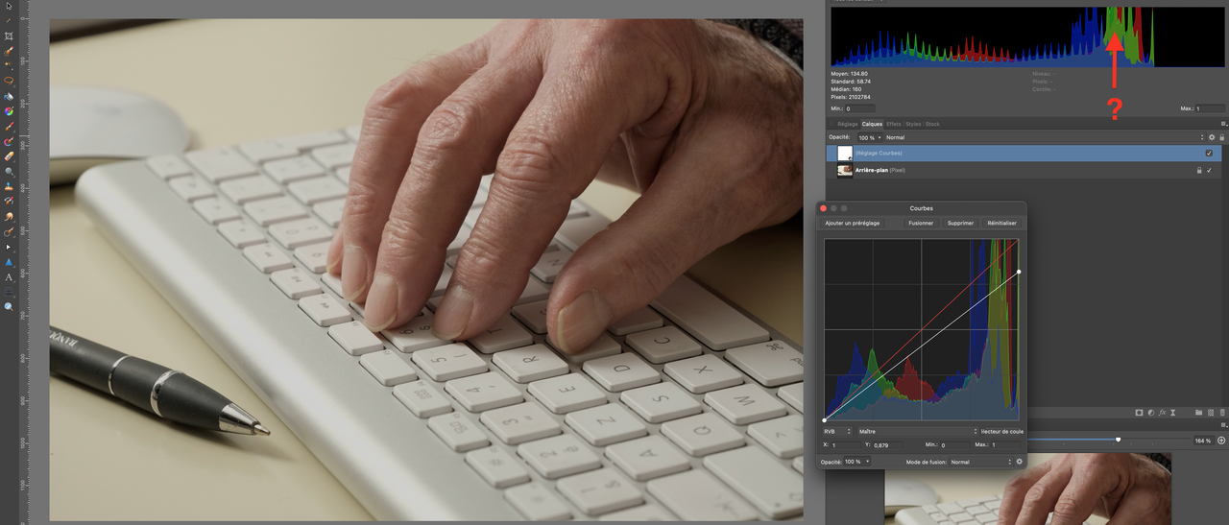Click Ajouter un préréglage button
The width and height of the screenshot is (1229, 525).
coord(852,223)
